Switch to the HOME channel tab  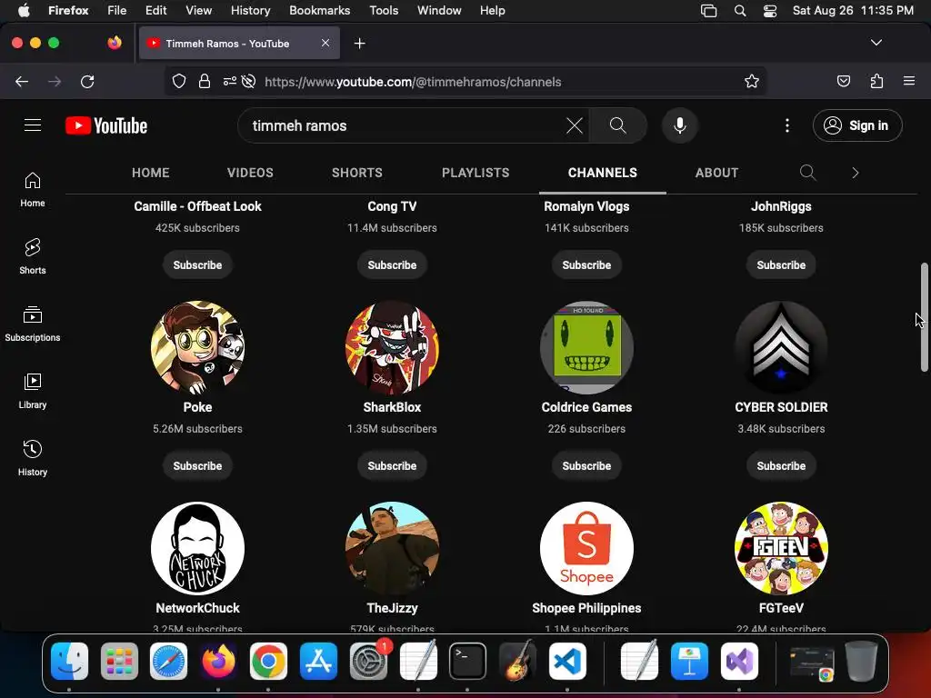click(x=151, y=173)
